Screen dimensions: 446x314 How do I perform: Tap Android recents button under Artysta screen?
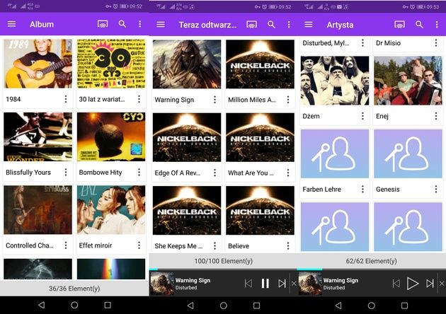[x=404, y=306]
